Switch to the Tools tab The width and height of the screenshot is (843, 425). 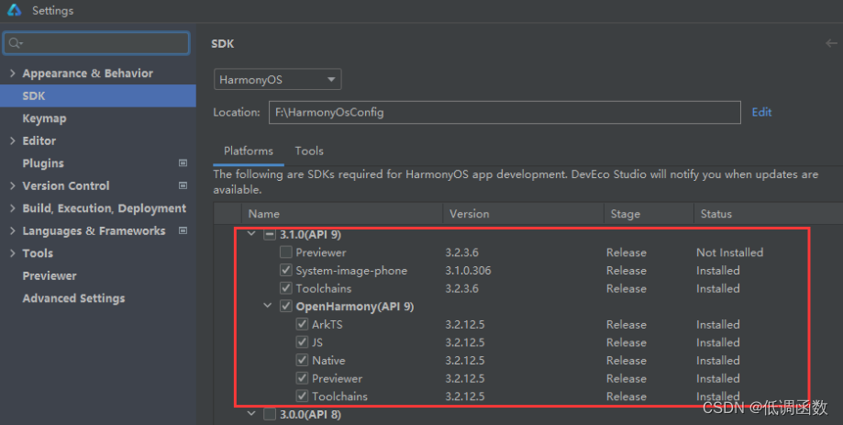[309, 151]
